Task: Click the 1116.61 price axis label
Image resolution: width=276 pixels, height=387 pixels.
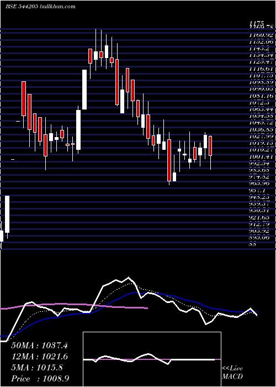Action: tap(261, 68)
